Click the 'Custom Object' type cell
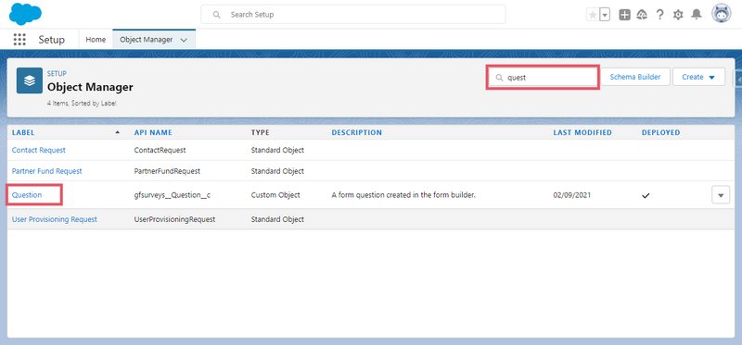 coord(275,195)
